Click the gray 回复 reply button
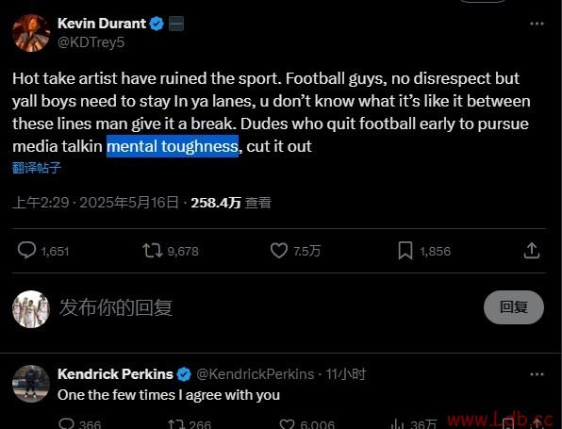Screen dimensions: 562x429 tap(514, 307)
